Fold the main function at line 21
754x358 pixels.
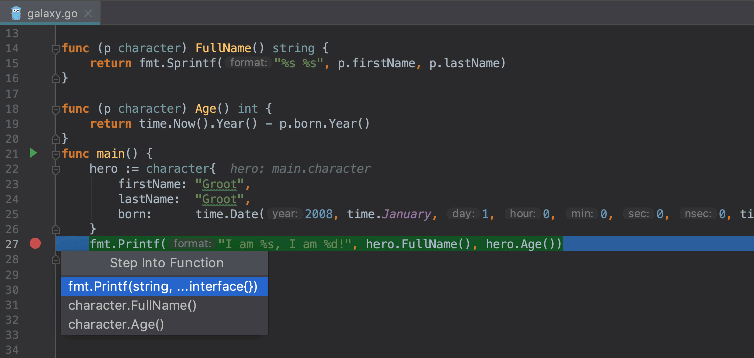[56, 154]
